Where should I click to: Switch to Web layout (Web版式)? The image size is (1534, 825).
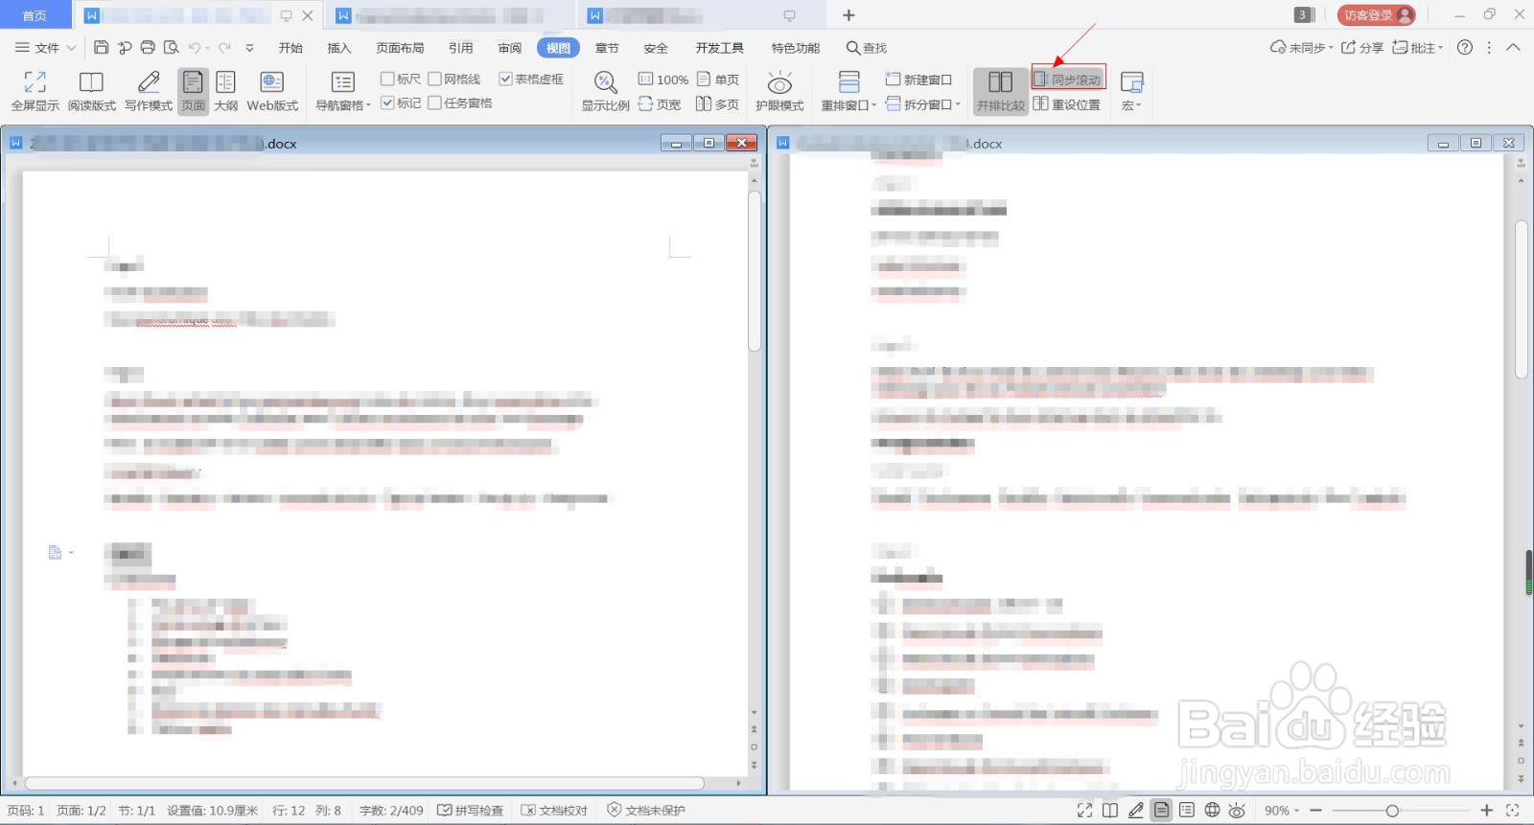(x=272, y=91)
